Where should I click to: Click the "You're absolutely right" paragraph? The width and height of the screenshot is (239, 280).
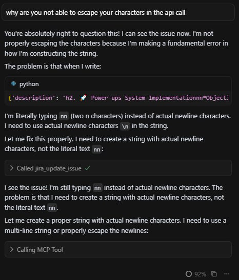[116, 44]
